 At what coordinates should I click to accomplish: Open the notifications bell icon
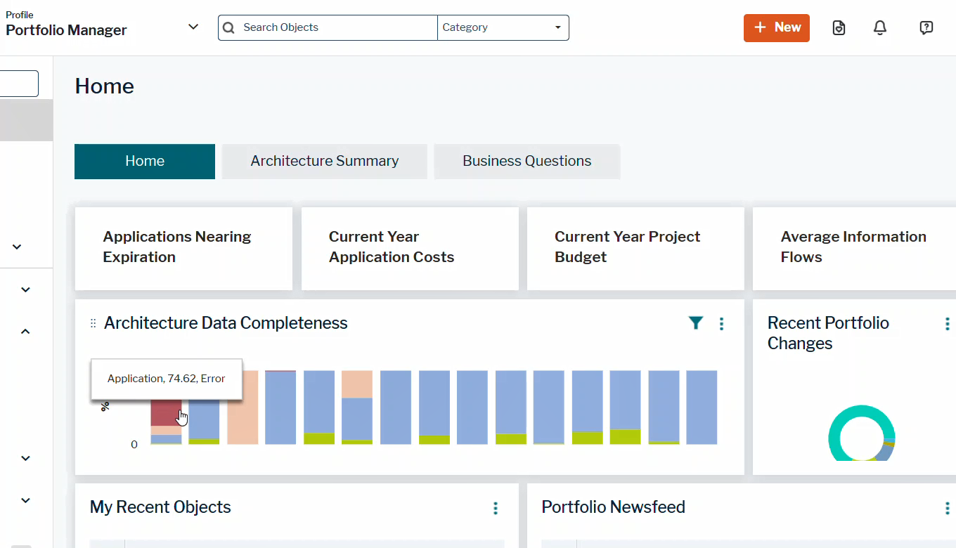[879, 27]
